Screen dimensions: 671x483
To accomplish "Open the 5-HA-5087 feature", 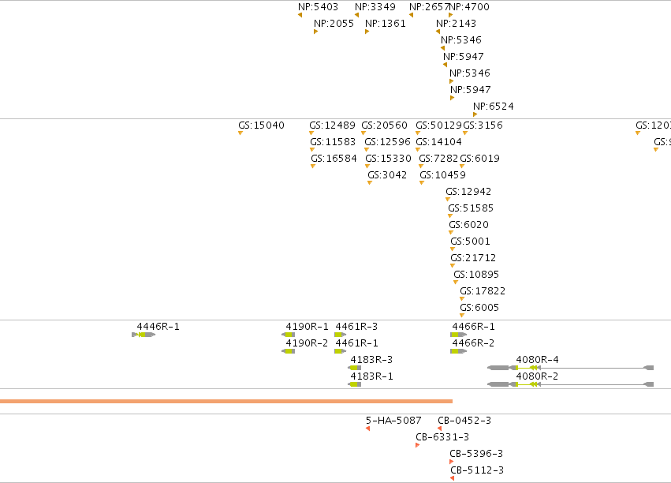I will pyautogui.click(x=368, y=429).
